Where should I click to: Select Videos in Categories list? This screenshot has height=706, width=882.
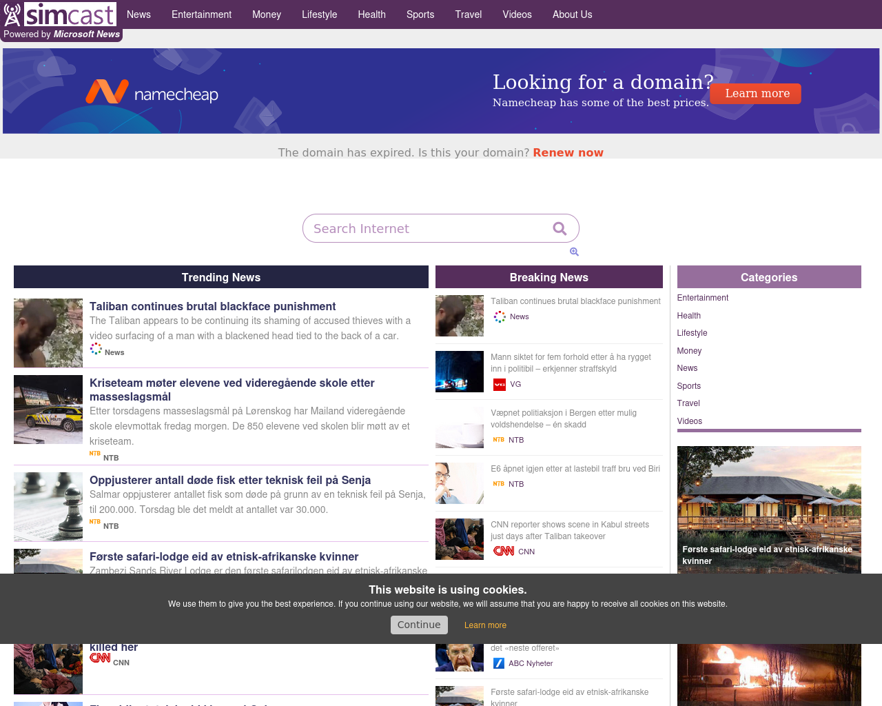(x=689, y=421)
